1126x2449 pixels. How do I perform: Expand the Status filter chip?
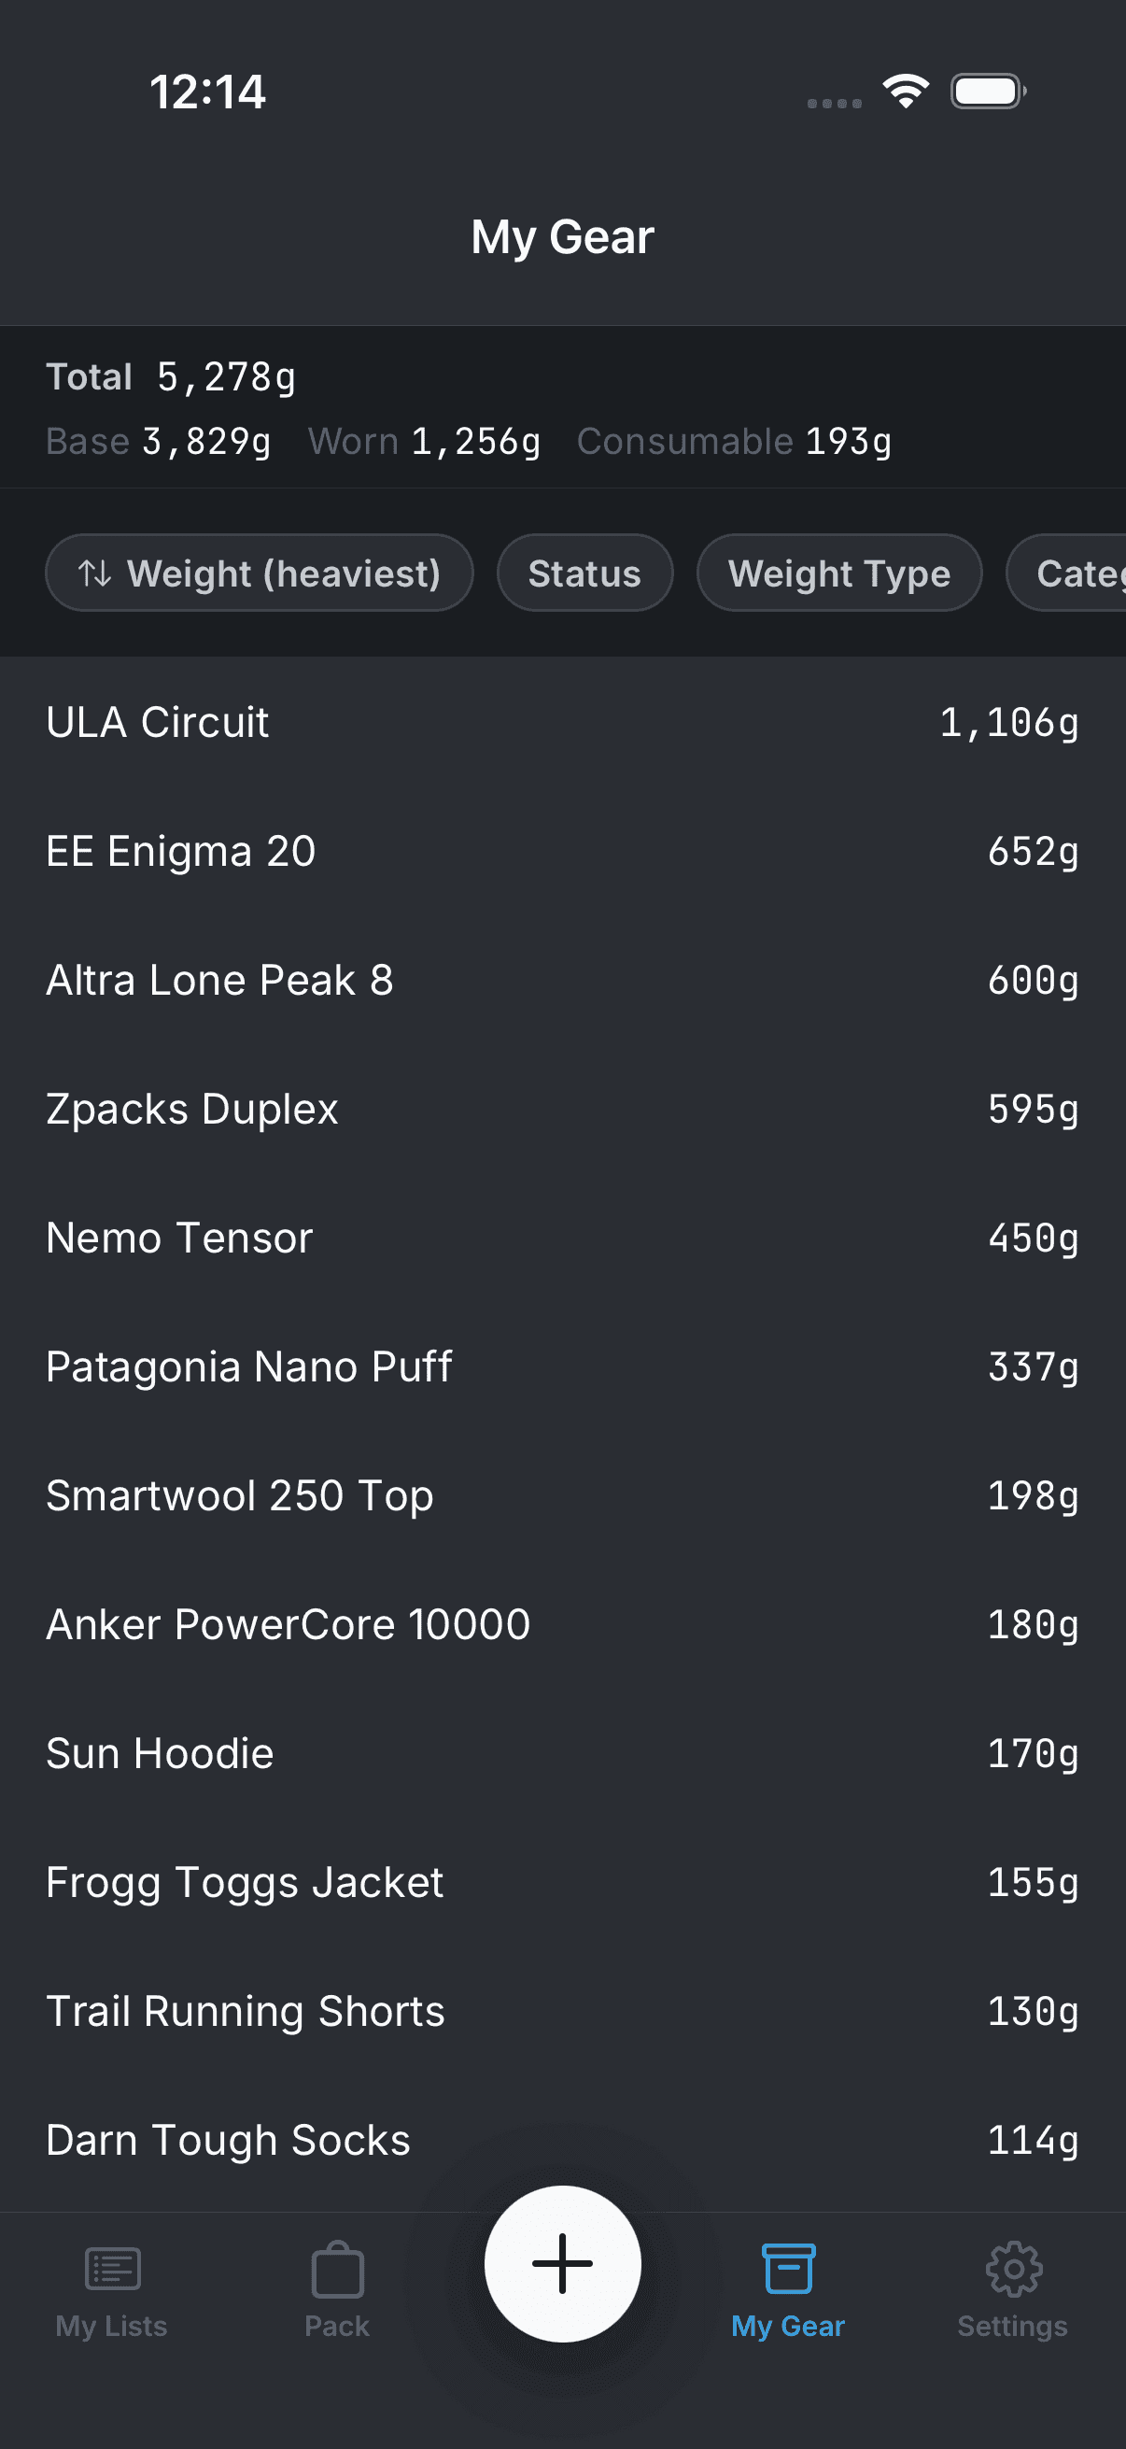[584, 573]
